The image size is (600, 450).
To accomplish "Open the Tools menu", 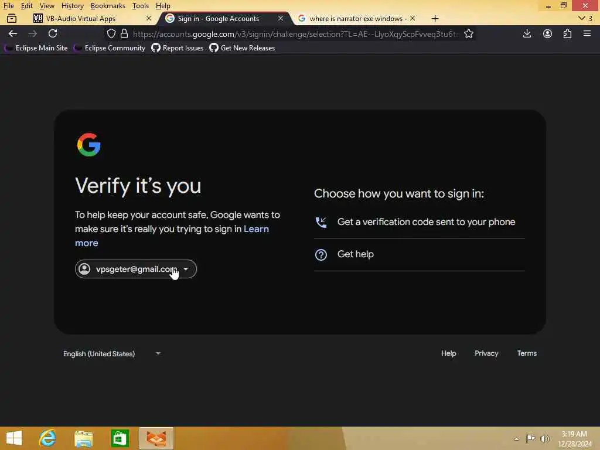I will tap(140, 6).
